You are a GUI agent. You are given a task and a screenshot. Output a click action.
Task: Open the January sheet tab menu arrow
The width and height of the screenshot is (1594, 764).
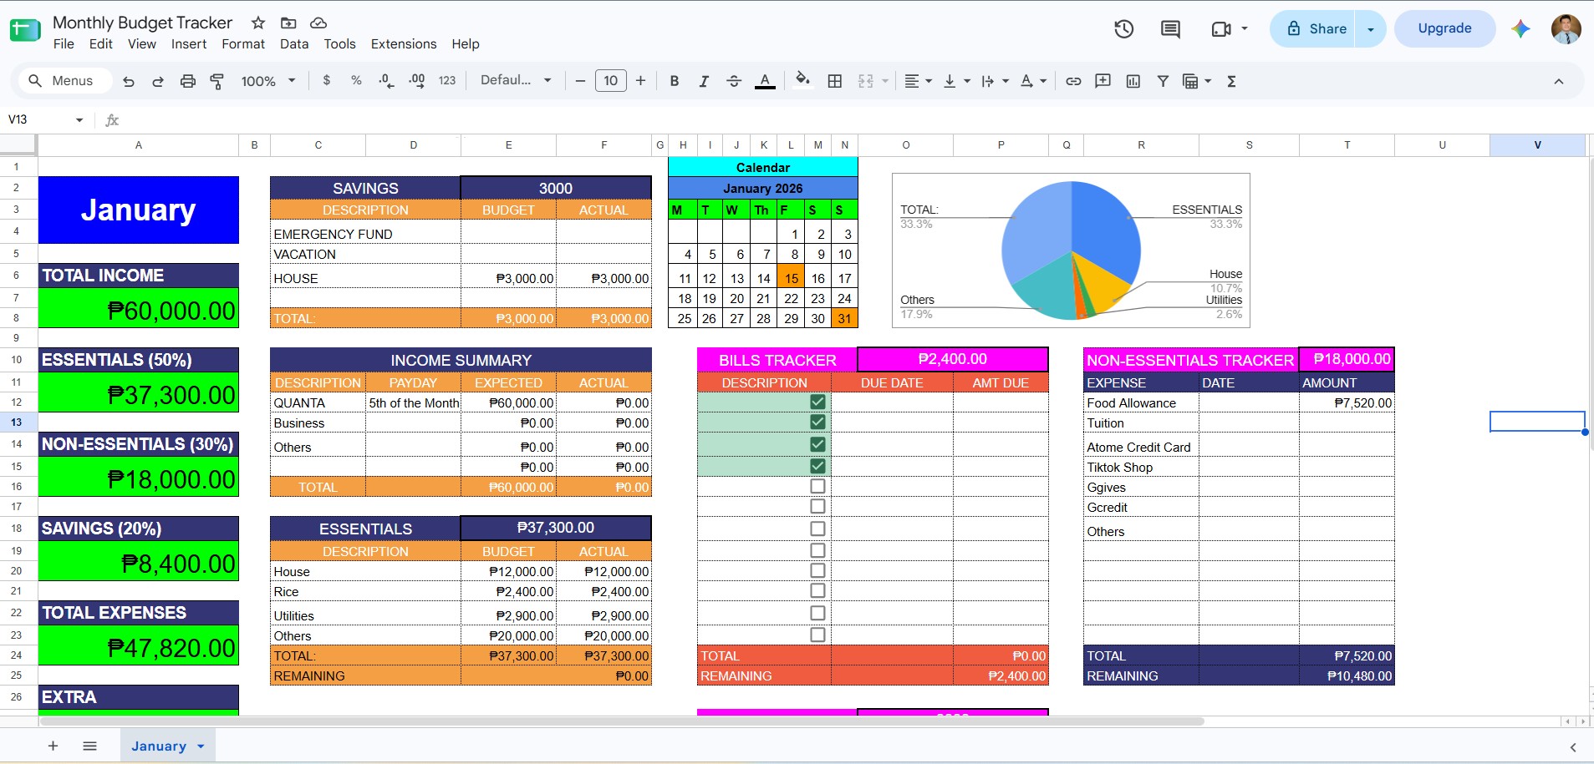coord(201,746)
